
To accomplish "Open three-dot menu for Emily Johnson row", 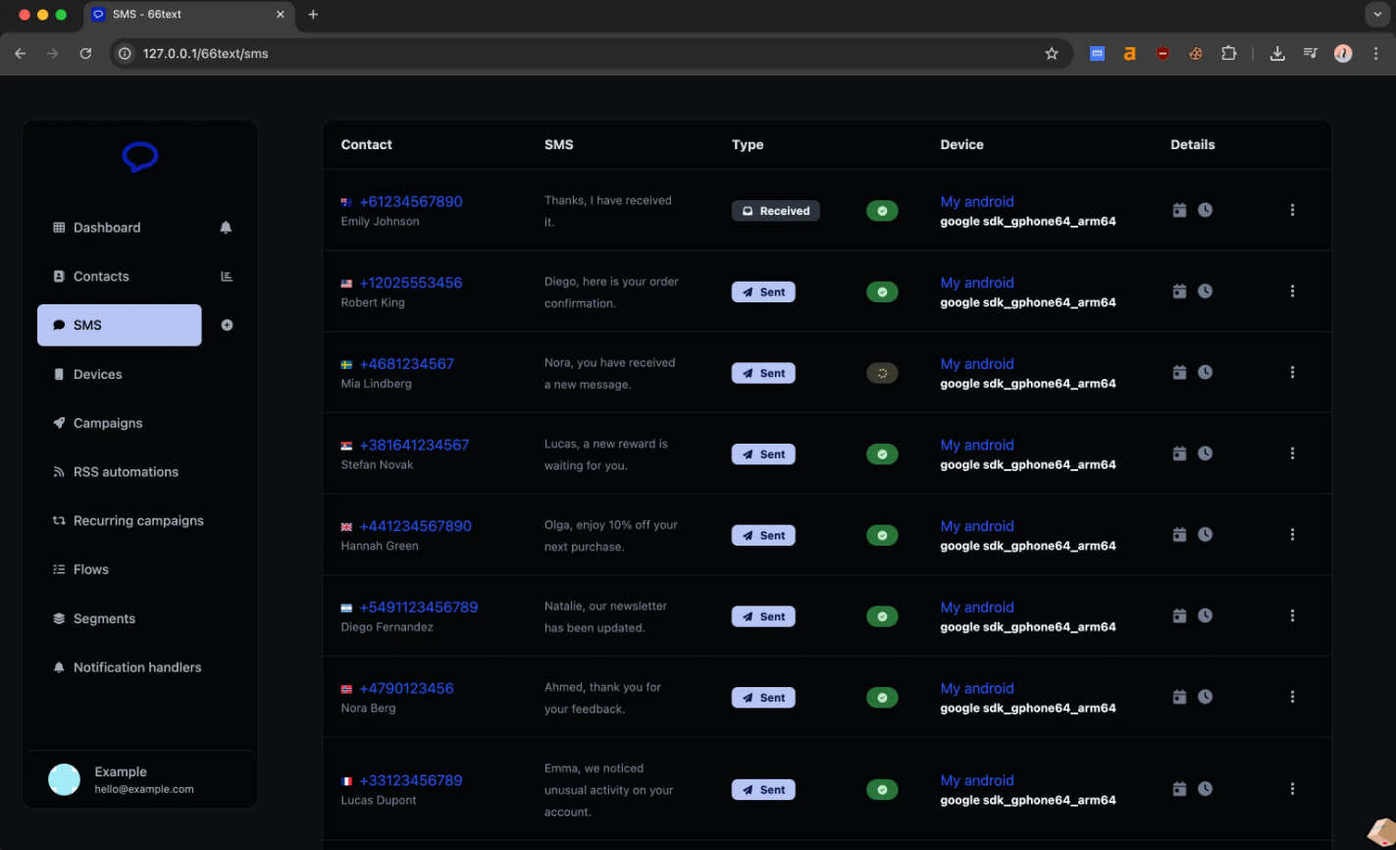I will click(x=1292, y=210).
